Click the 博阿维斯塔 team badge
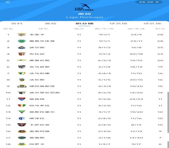The height and width of the screenshot is (148, 169). pyautogui.click(x=22, y=86)
